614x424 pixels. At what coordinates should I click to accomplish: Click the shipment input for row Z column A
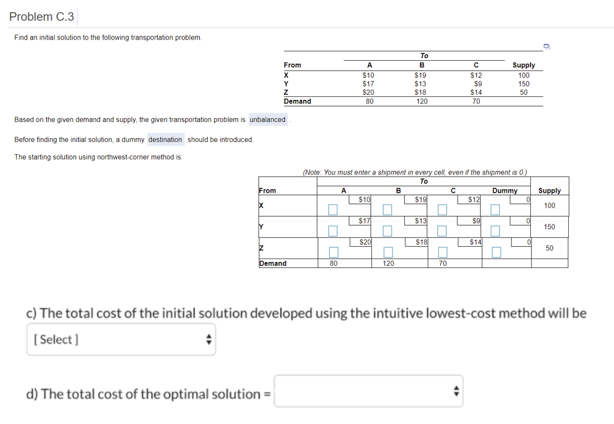(x=333, y=252)
